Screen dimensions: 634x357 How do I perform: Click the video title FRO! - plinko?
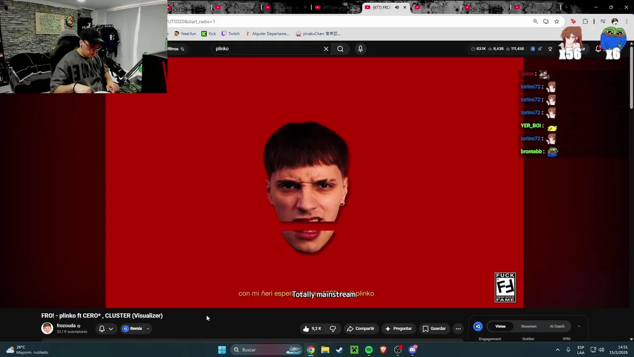point(102,315)
